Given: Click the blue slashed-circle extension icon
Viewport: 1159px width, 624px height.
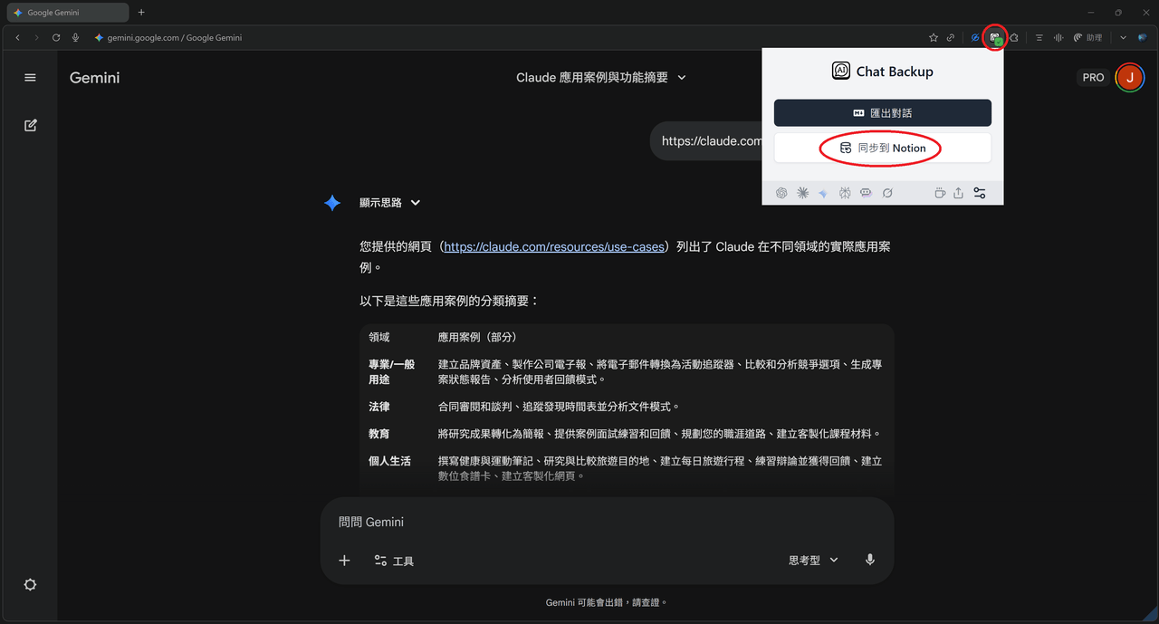Looking at the screenshot, I should coord(975,38).
